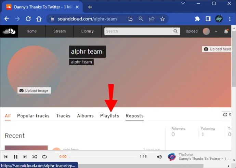Click the now-playing track artwork
This screenshot has height=168, width=236.
(172, 157)
